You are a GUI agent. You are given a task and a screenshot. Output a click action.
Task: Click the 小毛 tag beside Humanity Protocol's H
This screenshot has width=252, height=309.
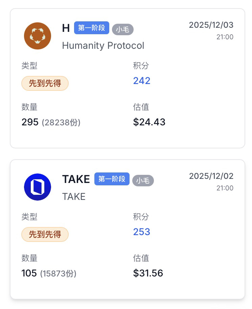[122, 29]
